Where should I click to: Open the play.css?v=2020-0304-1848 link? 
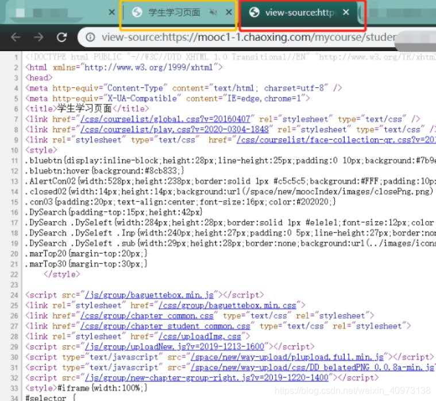click(x=175, y=130)
